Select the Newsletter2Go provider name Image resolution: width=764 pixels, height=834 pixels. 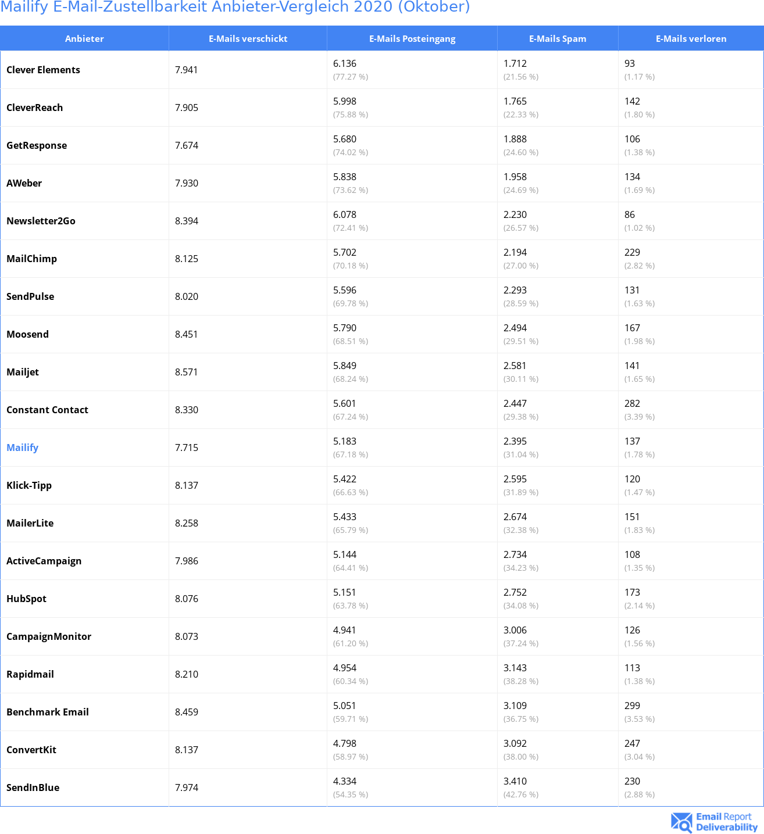pyautogui.click(x=41, y=221)
